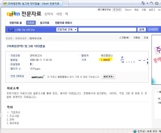Select the browser tab (마케팅전략) 빙그레 닥터캡슐

coord(32,4)
